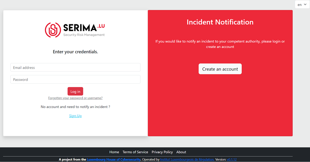The height and width of the screenshot is (162, 310).
Task: Click the Create an account button
Action: point(220,69)
